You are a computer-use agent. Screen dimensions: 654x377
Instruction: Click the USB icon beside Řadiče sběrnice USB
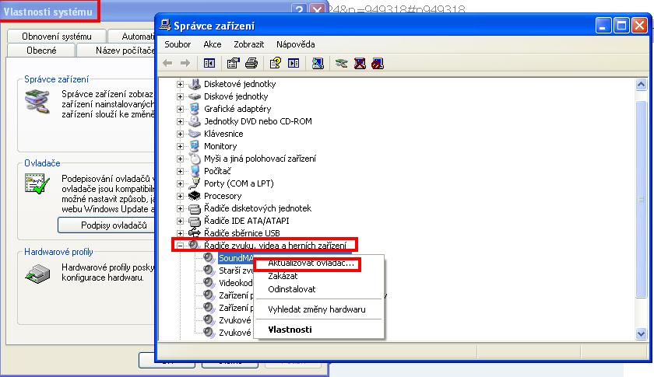click(195, 233)
